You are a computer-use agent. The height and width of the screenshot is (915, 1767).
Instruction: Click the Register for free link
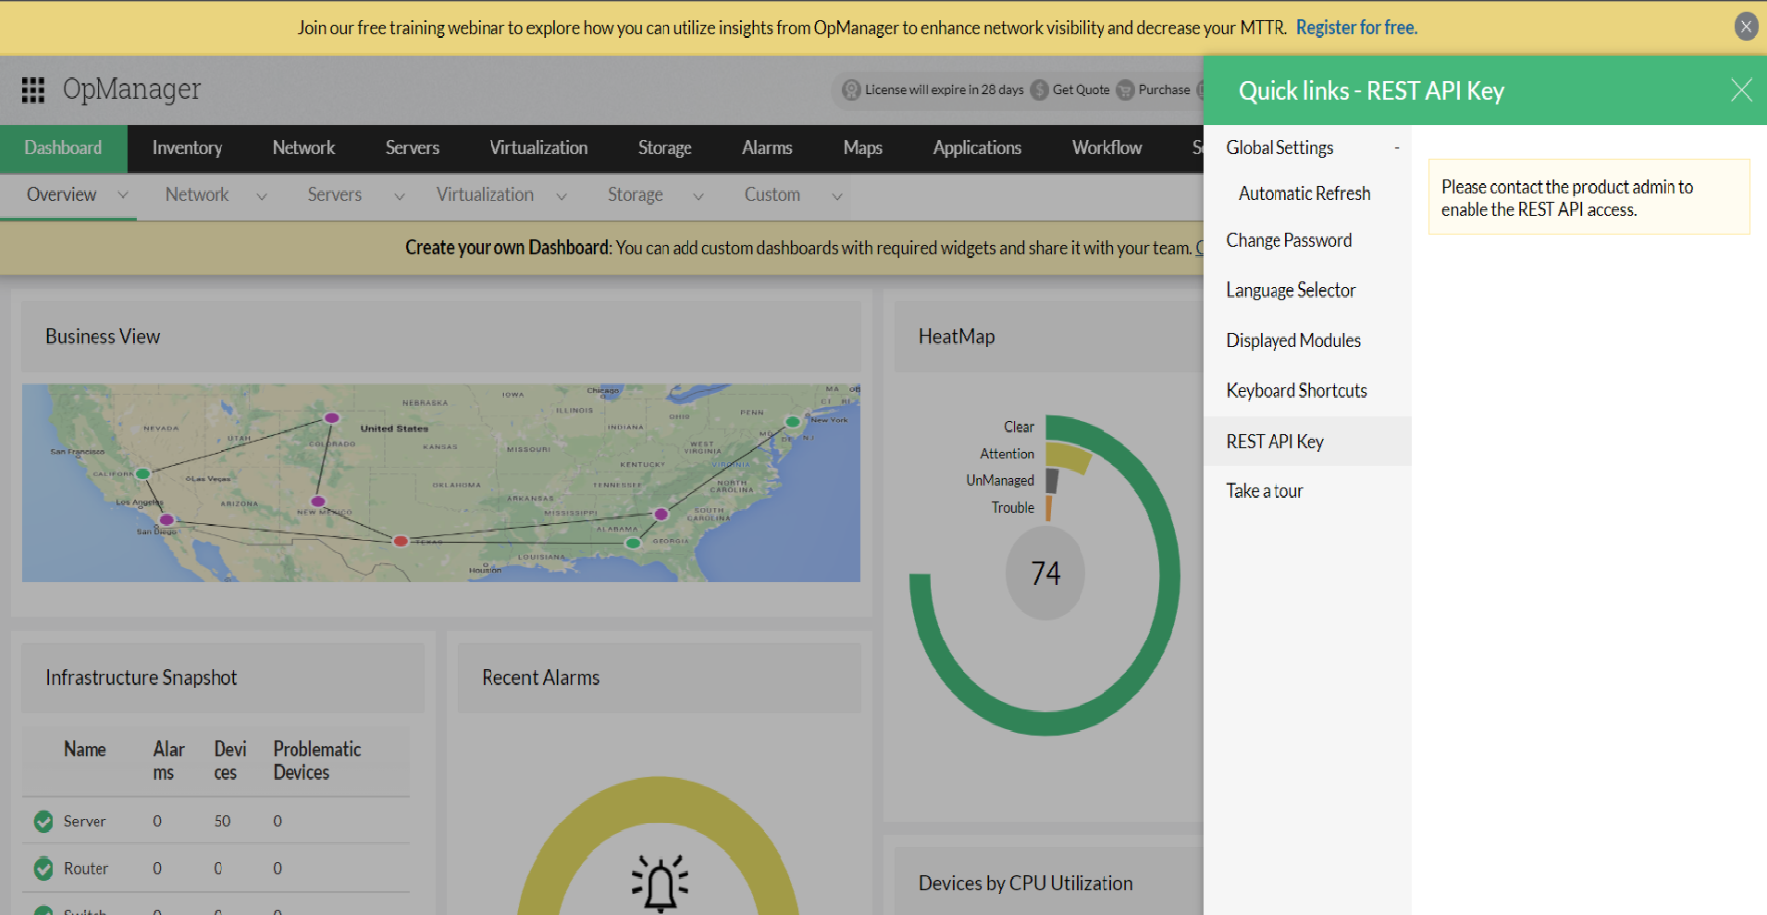[1356, 28]
